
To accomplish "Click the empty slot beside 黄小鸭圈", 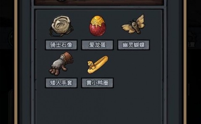I will [133, 70].
